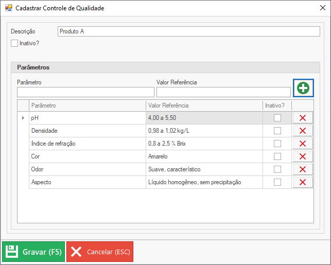Remove the Densidade parameter row
This screenshot has height=265, width=331.
pos(302,131)
